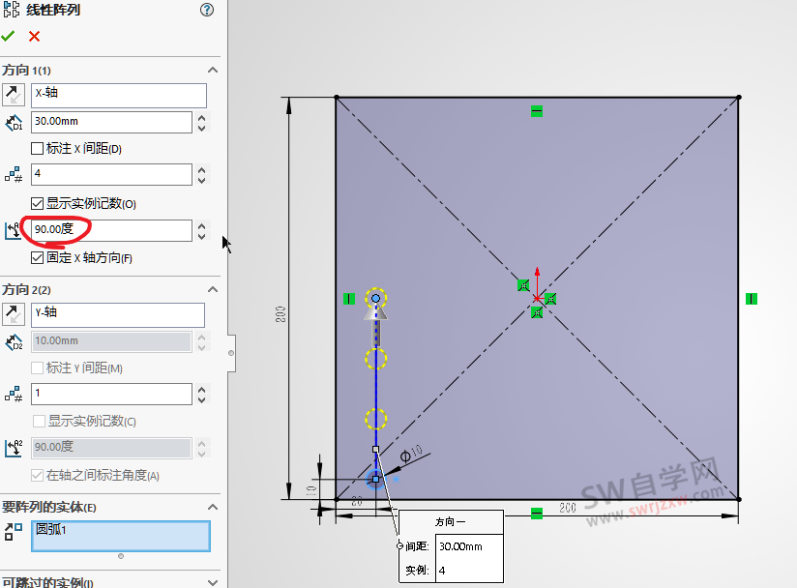
Task: Collapse the 方向1(1) section
Action: pos(213,70)
